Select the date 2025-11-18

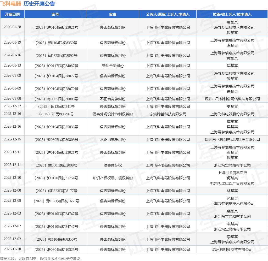[13, 249]
